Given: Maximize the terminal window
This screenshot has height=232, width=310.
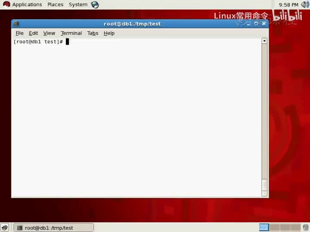Looking at the screenshot, I should pyautogui.click(x=256, y=24).
